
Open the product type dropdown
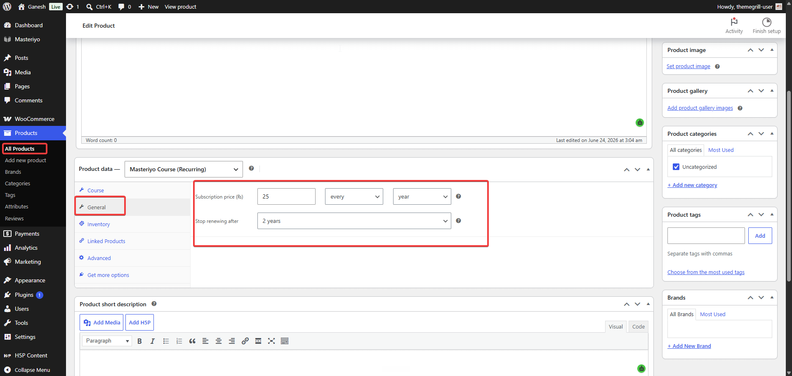click(x=184, y=169)
